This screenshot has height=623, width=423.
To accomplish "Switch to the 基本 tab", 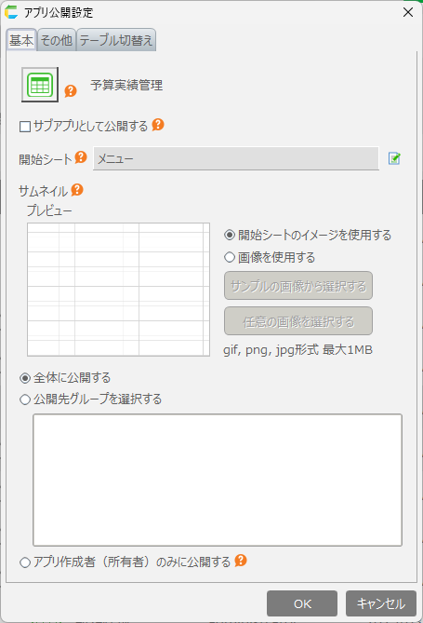I will [x=21, y=40].
